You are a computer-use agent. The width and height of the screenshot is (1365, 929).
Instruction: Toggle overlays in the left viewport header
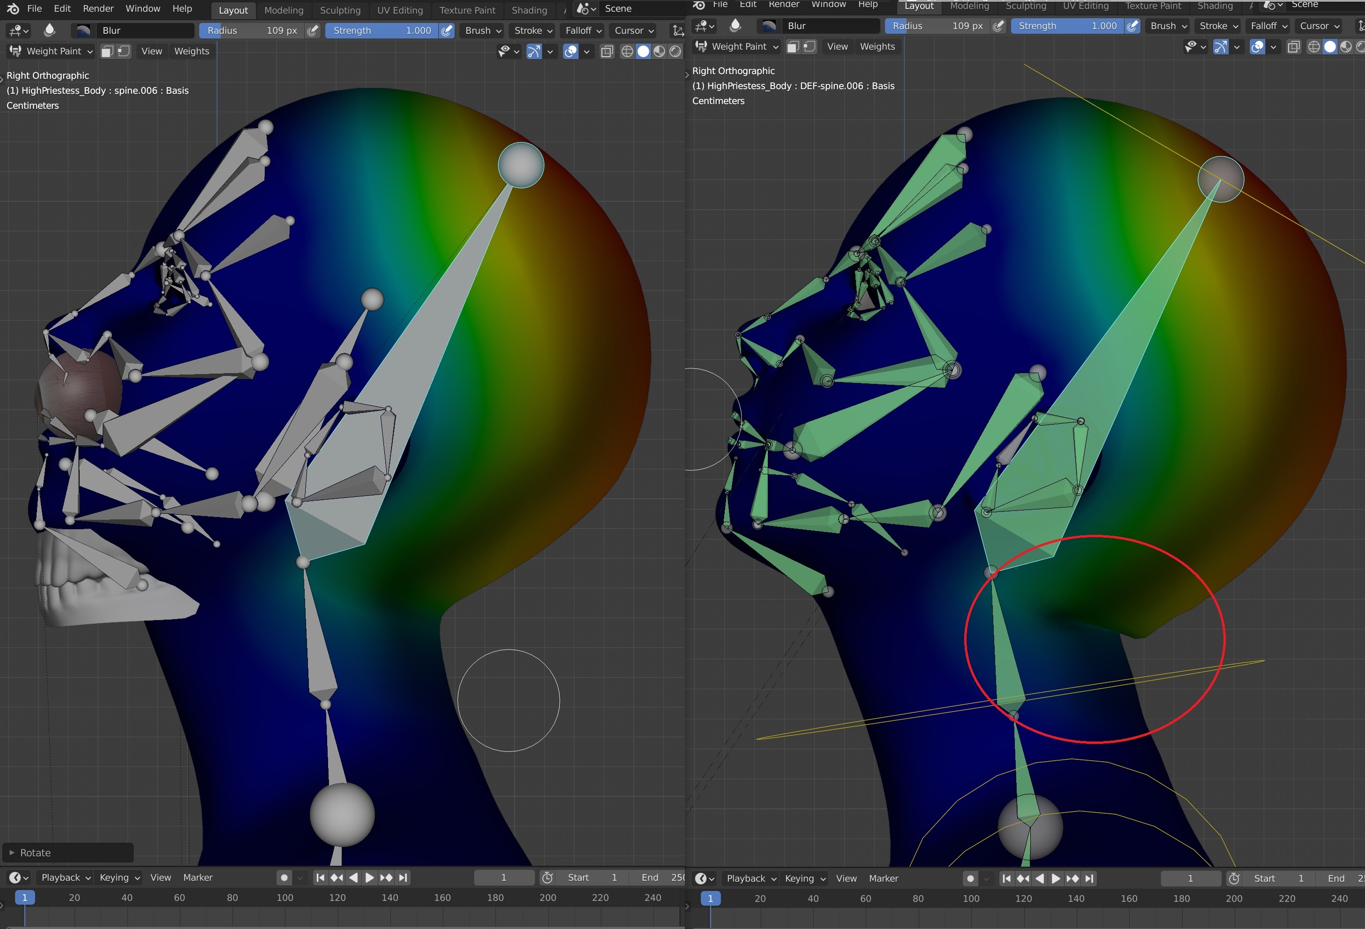(570, 52)
